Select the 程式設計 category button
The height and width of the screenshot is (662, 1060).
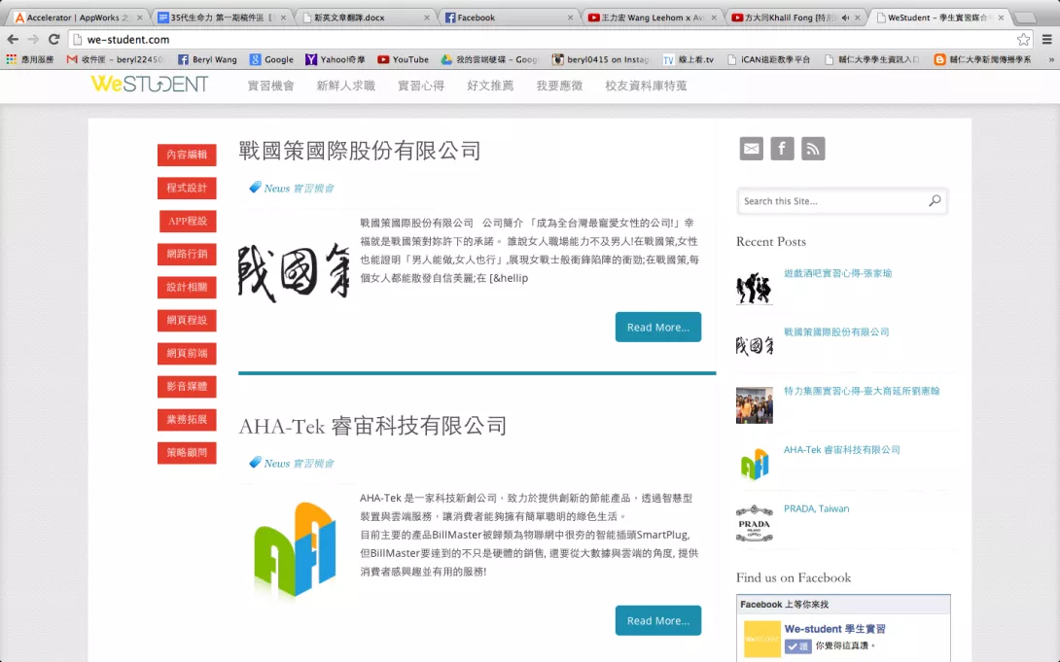187,188
